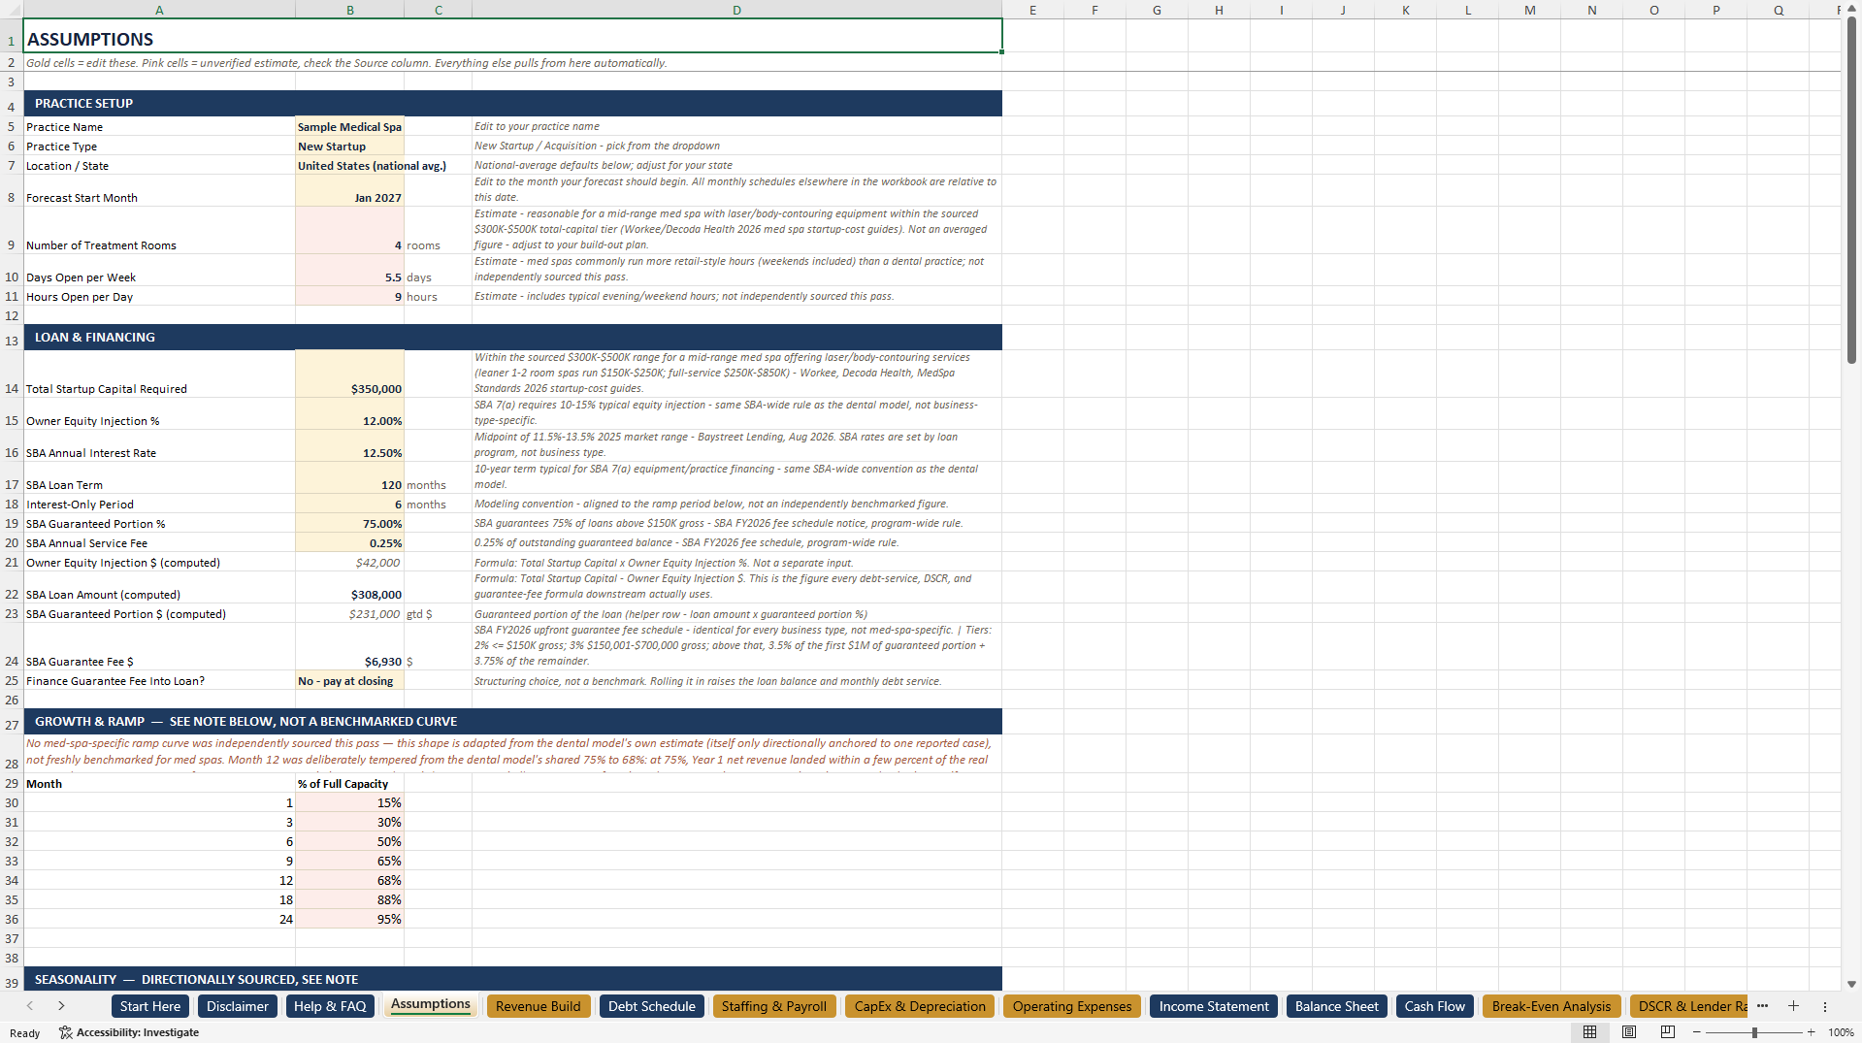1862x1043 pixels.
Task: Select the ASSUMPTIONS title cell
Action: tap(512, 36)
